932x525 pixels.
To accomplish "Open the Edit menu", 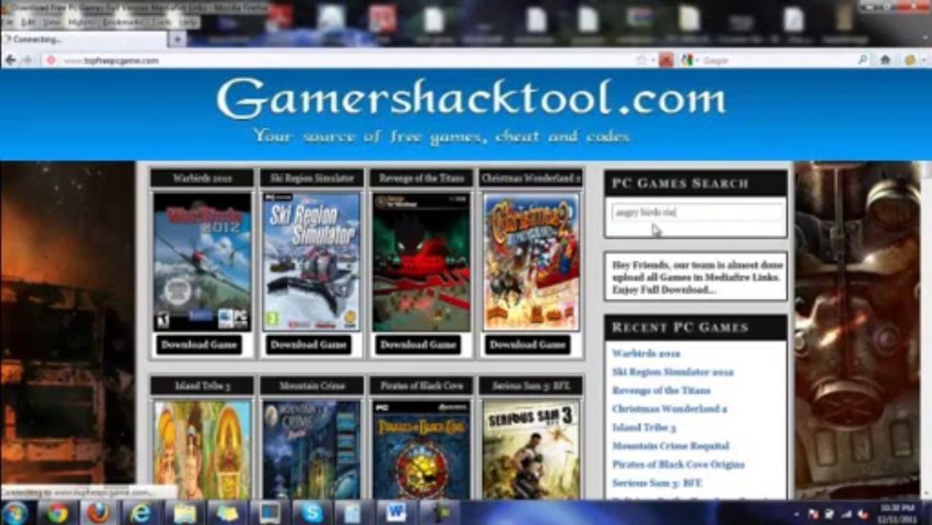I will (x=28, y=23).
